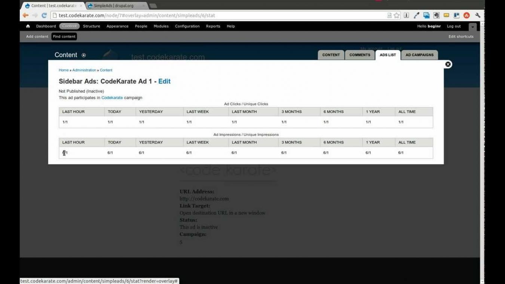Go back with the browser back arrow
505x284 pixels.
pos(25,15)
